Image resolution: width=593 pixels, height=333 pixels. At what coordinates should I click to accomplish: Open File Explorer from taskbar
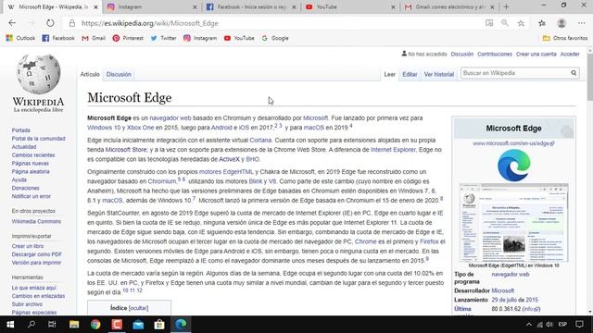click(x=74, y=325)
